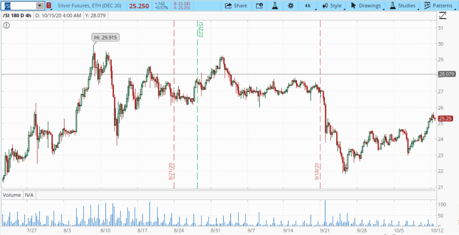Open the Patterns menu
The width and height of the screenshot is (459, 235).
pos(439,6)
